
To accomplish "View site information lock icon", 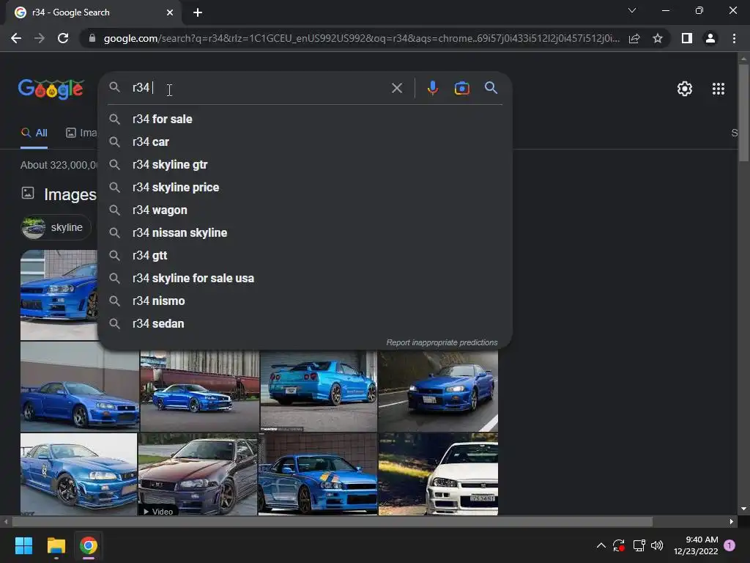I will point(92,38).
